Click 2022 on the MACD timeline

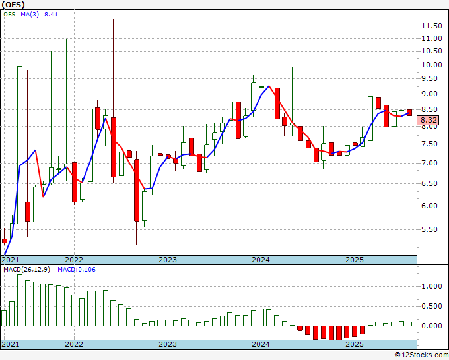pyautogui.click(x=74, y=344)
